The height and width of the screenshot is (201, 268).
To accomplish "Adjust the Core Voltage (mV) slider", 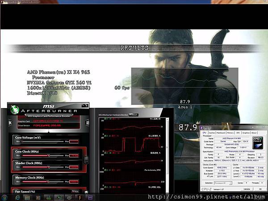I will [x=42, y=142].
